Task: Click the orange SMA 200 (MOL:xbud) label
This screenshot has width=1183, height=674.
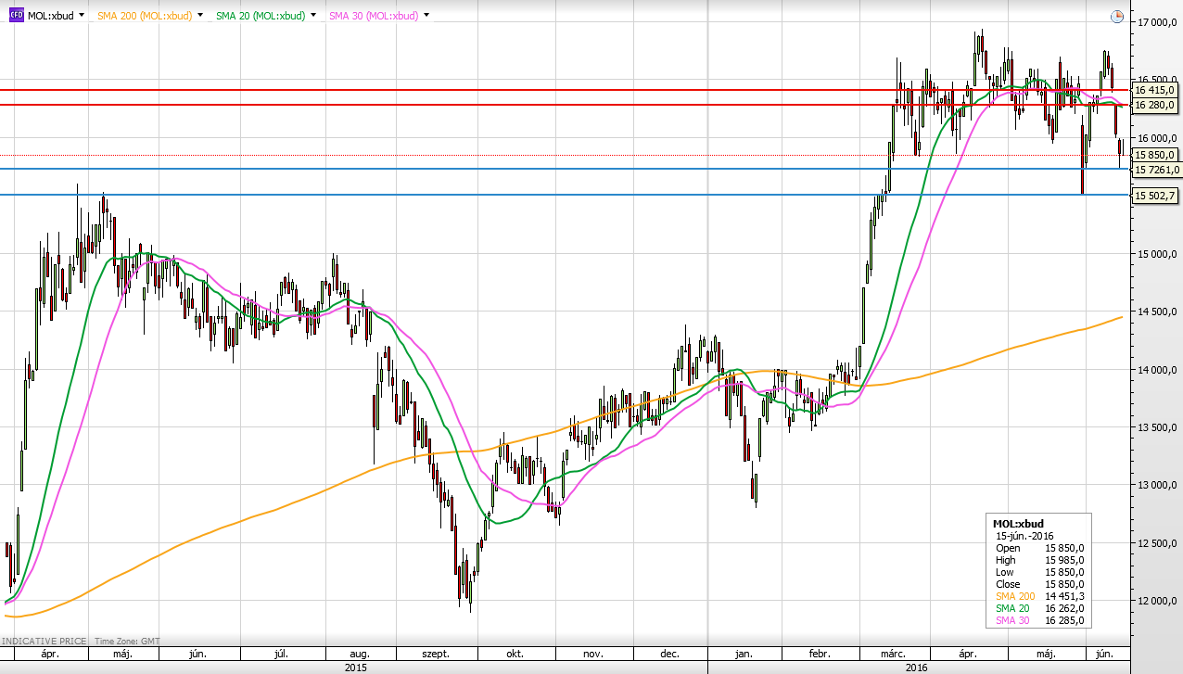Action: (144, 16)
